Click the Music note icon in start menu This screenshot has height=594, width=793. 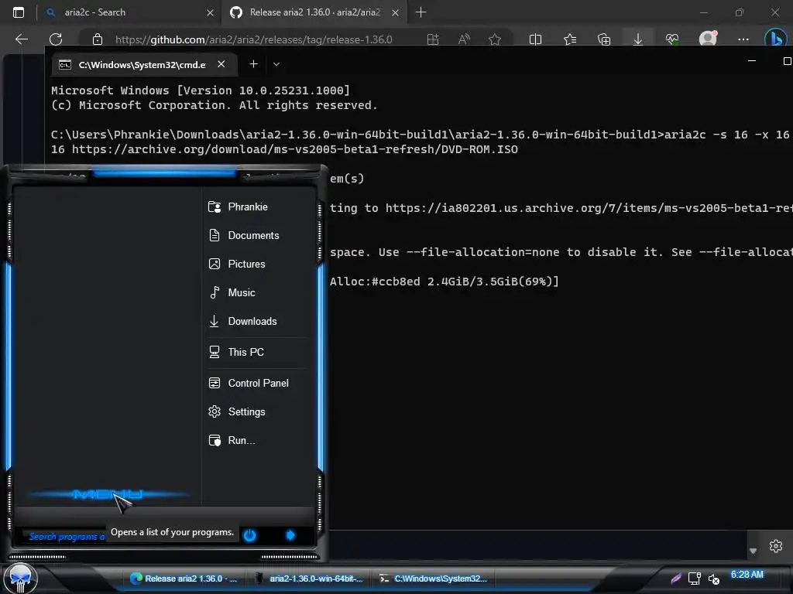click(x=215, y=292)
